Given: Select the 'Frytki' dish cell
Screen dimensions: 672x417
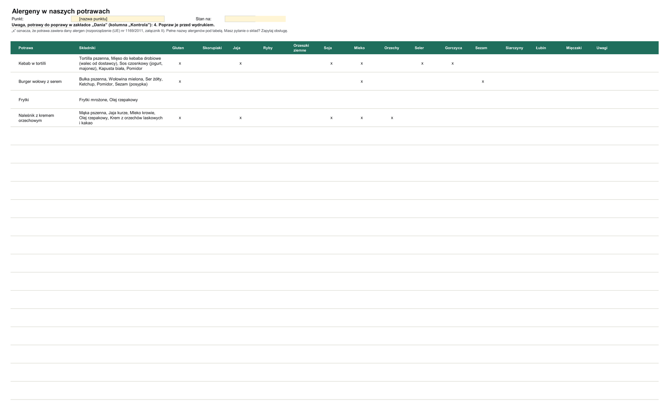Looking at the screenshot, I should pos(24,100).
